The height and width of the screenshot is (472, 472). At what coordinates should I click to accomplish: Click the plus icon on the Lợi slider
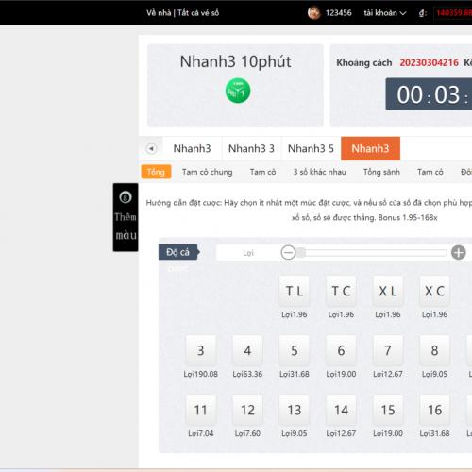pyautogui.click(x=458, y=252)
